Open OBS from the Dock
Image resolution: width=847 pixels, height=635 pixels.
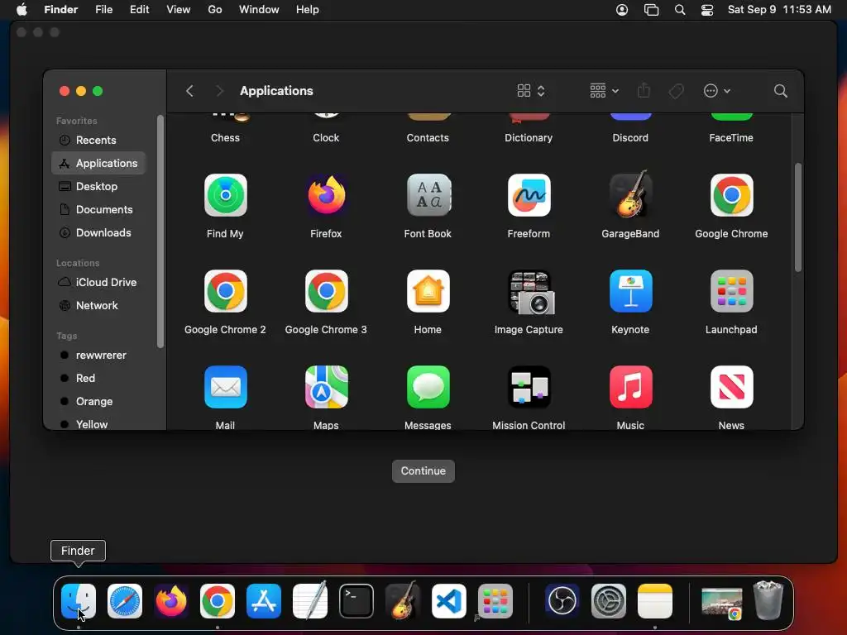coord(562,600)
